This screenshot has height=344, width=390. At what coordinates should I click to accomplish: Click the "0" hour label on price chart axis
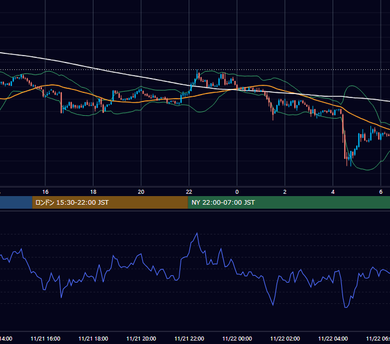coord(237,192)
